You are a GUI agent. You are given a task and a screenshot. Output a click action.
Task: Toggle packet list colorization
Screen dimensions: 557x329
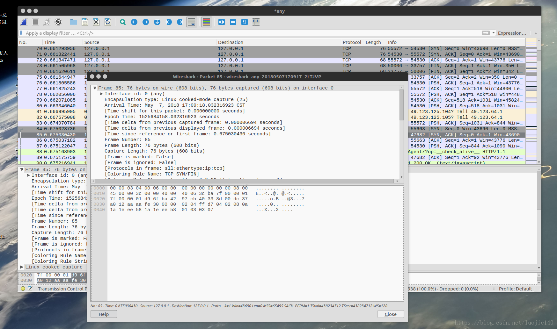click(207, 22)
